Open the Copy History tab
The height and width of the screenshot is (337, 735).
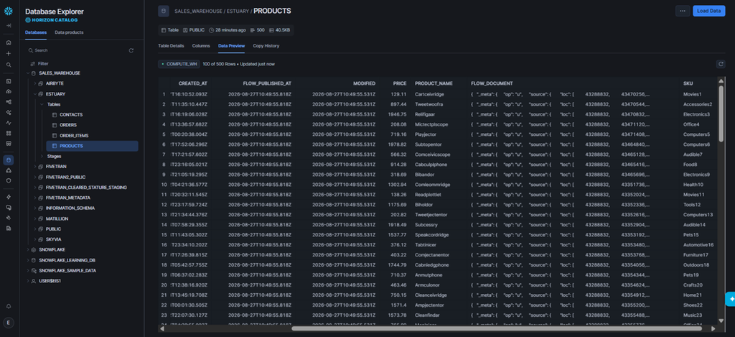(x=266, y=46)
